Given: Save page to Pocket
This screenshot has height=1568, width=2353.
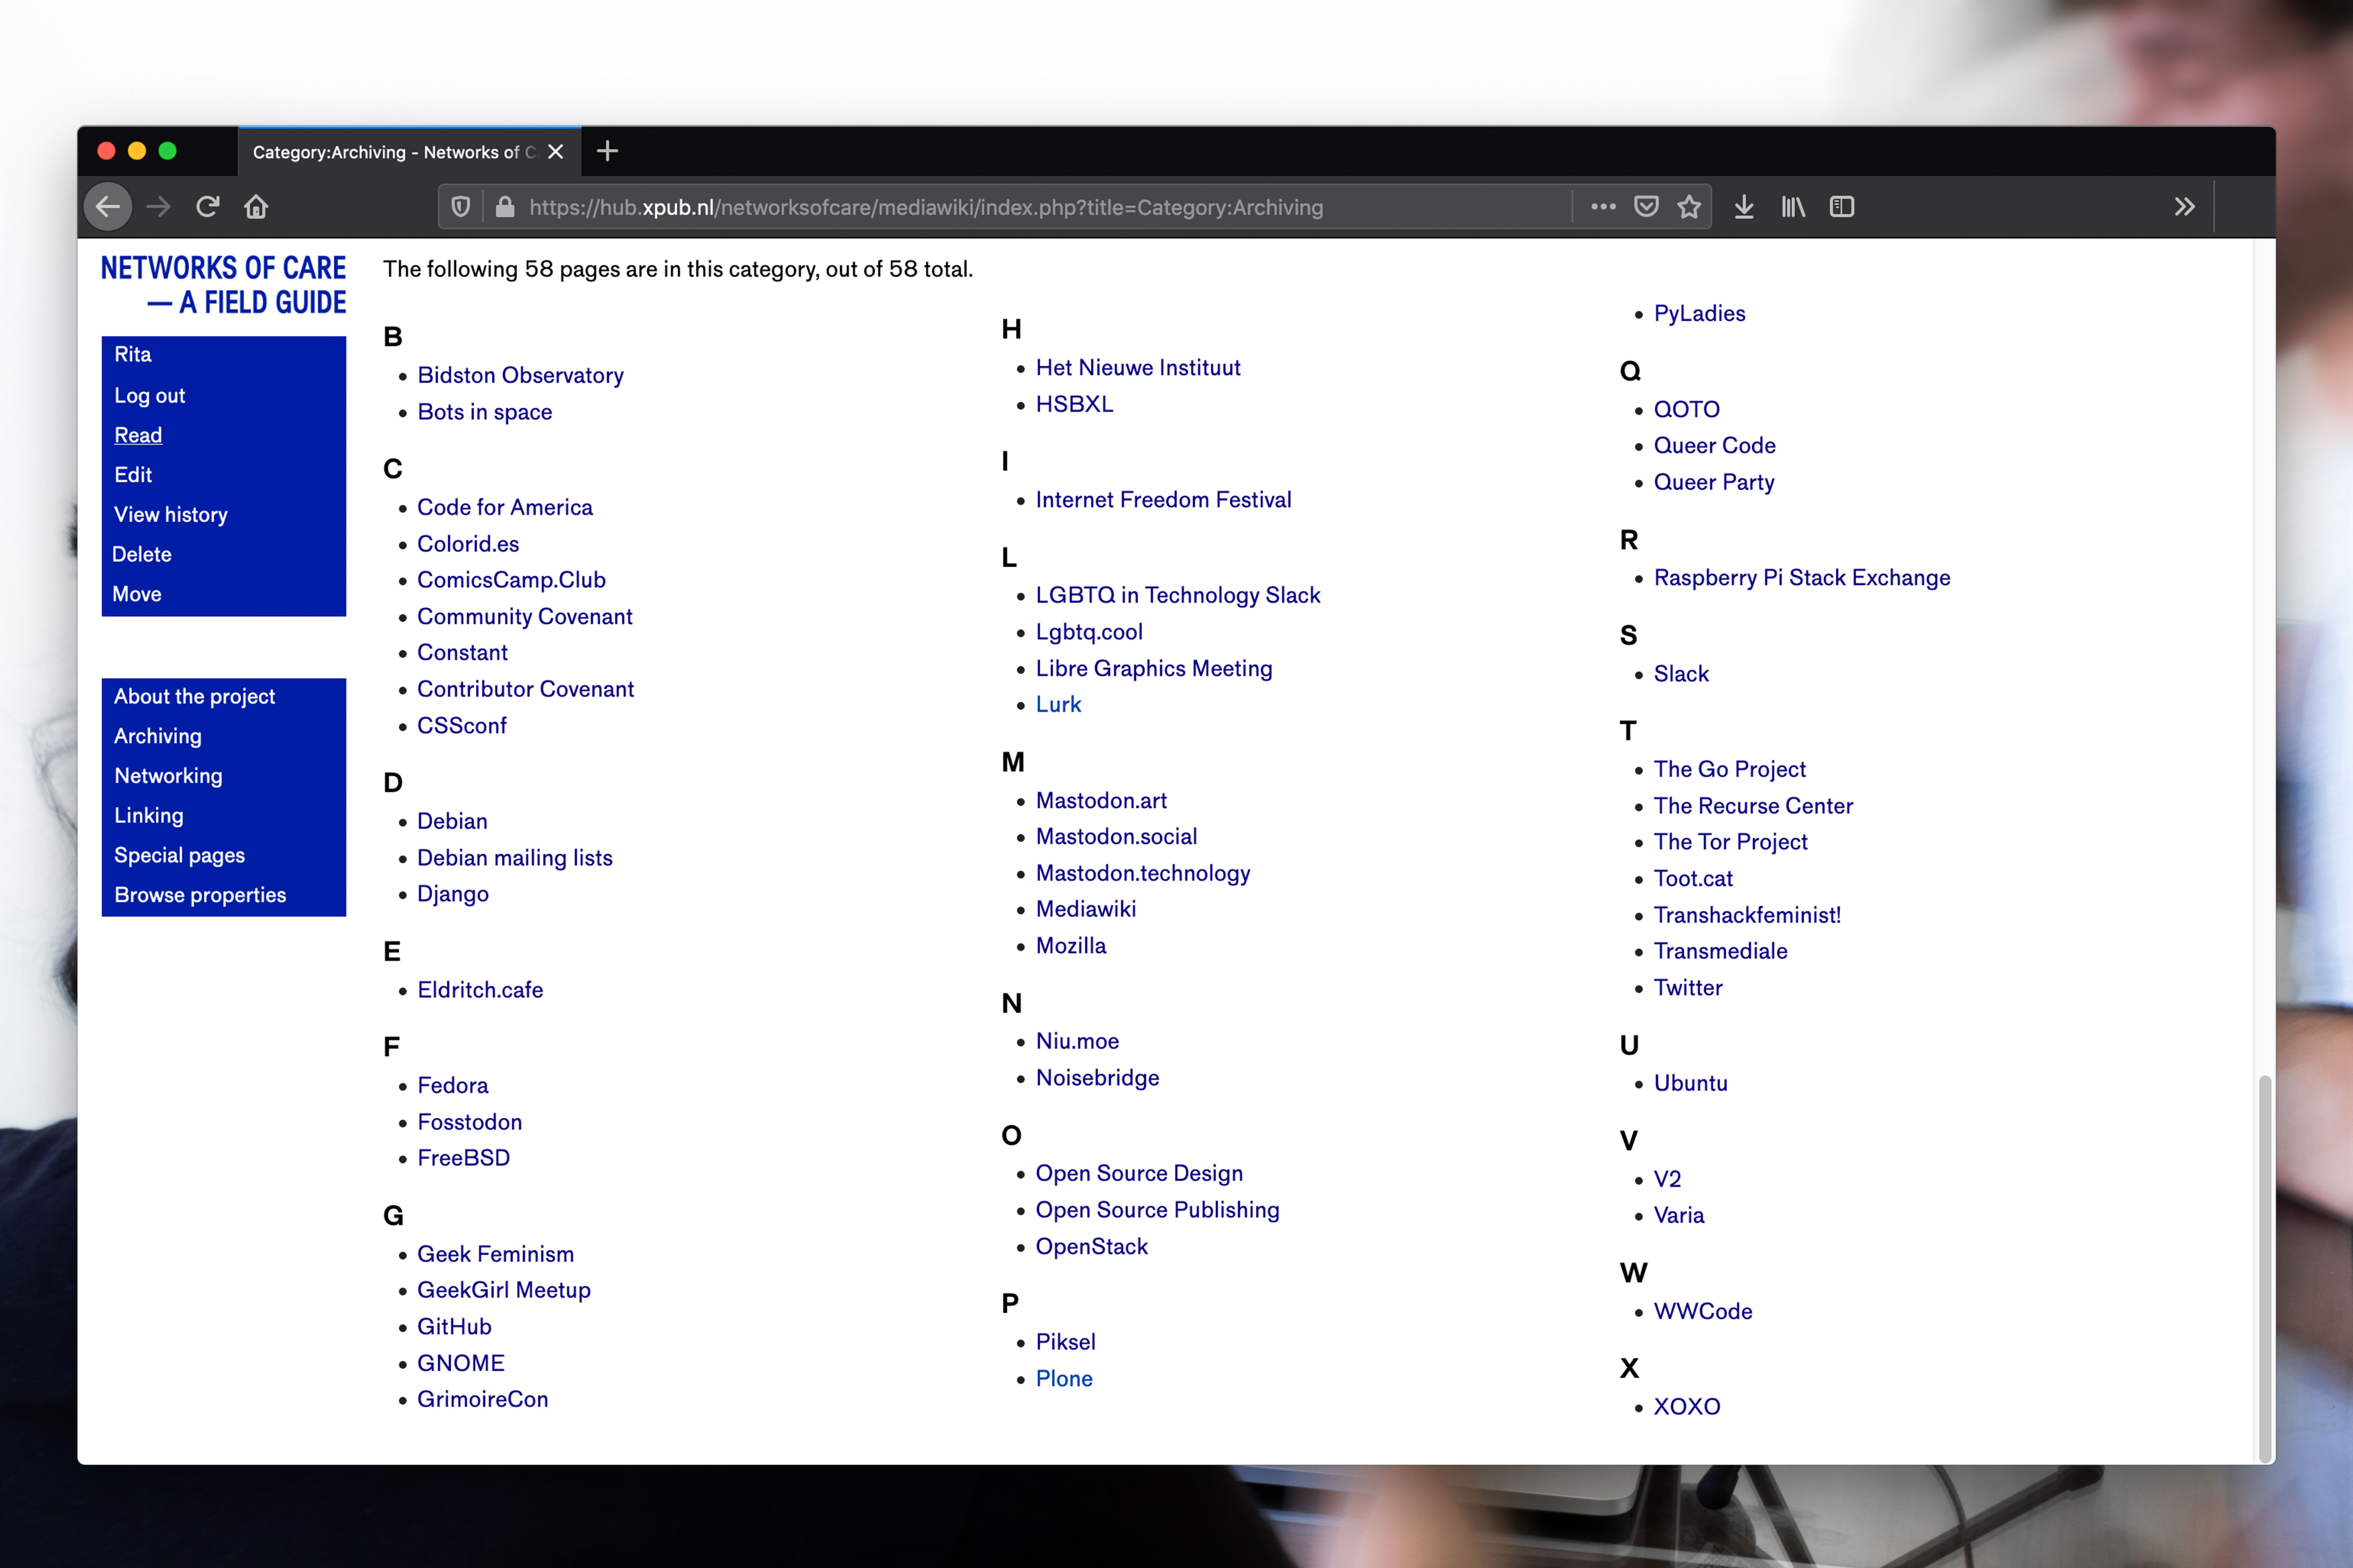Looking at the screenshot, I should coord(1646,207).
